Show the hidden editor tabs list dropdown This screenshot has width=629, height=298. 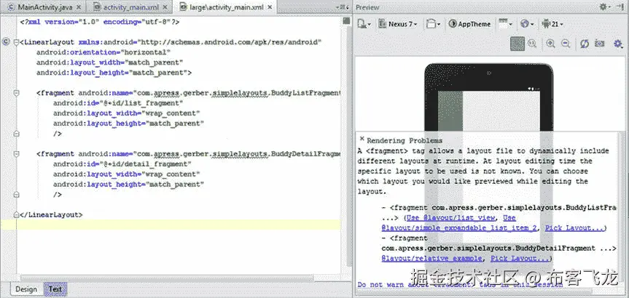coord(343,7)
